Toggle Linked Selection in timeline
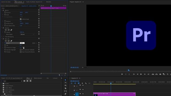The height and width of the screenshot is (96, 171). [79, 83]
